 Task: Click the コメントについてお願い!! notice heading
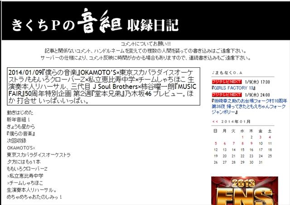click(146, 44)
